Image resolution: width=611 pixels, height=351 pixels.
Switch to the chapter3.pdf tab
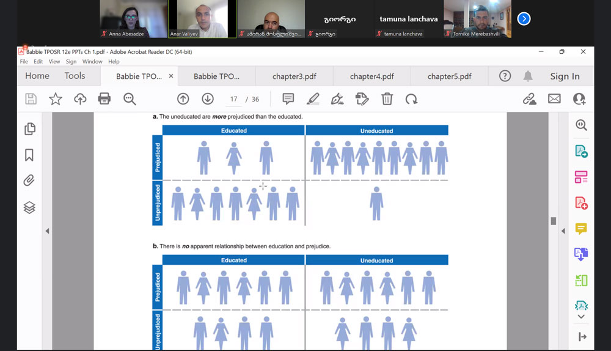[294, 76]
